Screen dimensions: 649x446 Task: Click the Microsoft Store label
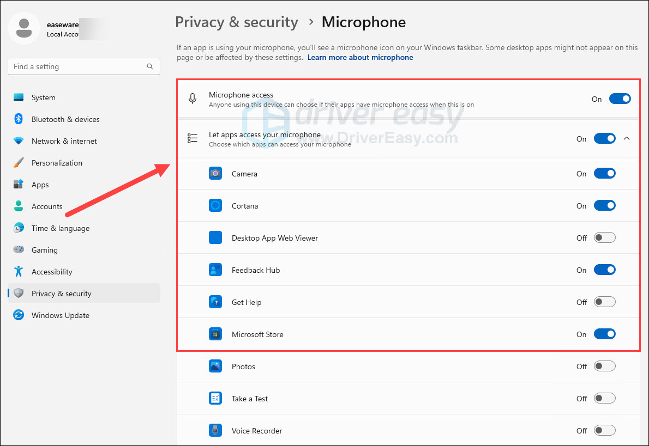[257, 334]
